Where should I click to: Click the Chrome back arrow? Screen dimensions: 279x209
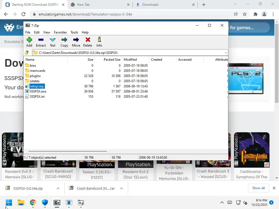(6, 14)
